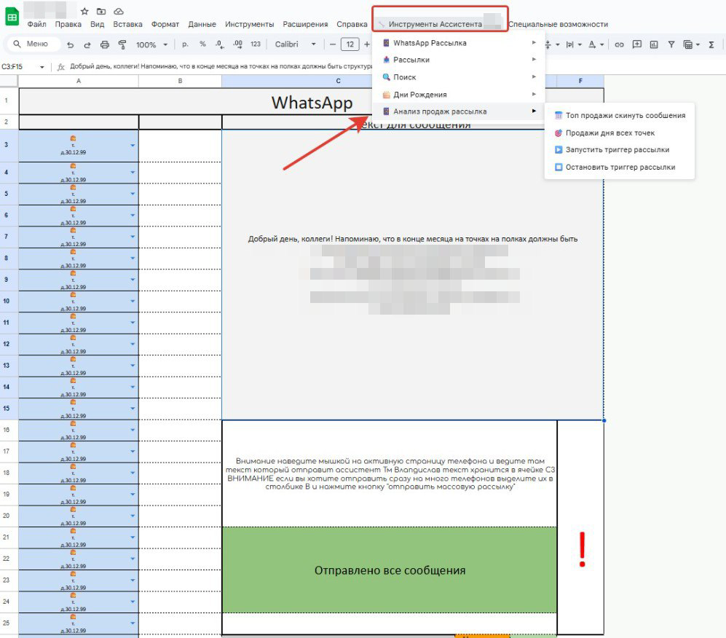Open the Google Sheets home icon
Image resolution: width=726 pixels, height=638 pixels.
(x=12, y=17)
